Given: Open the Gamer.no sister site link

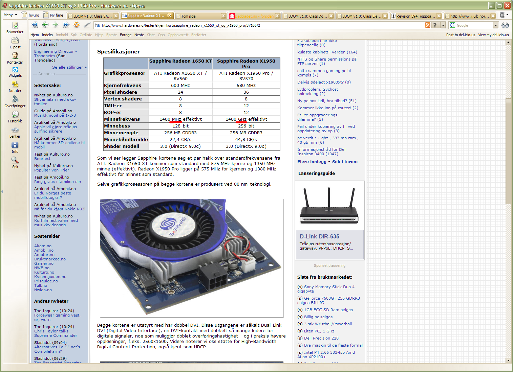Looking at the screenshot, I should pyautogui.click(x=44, y=263).
